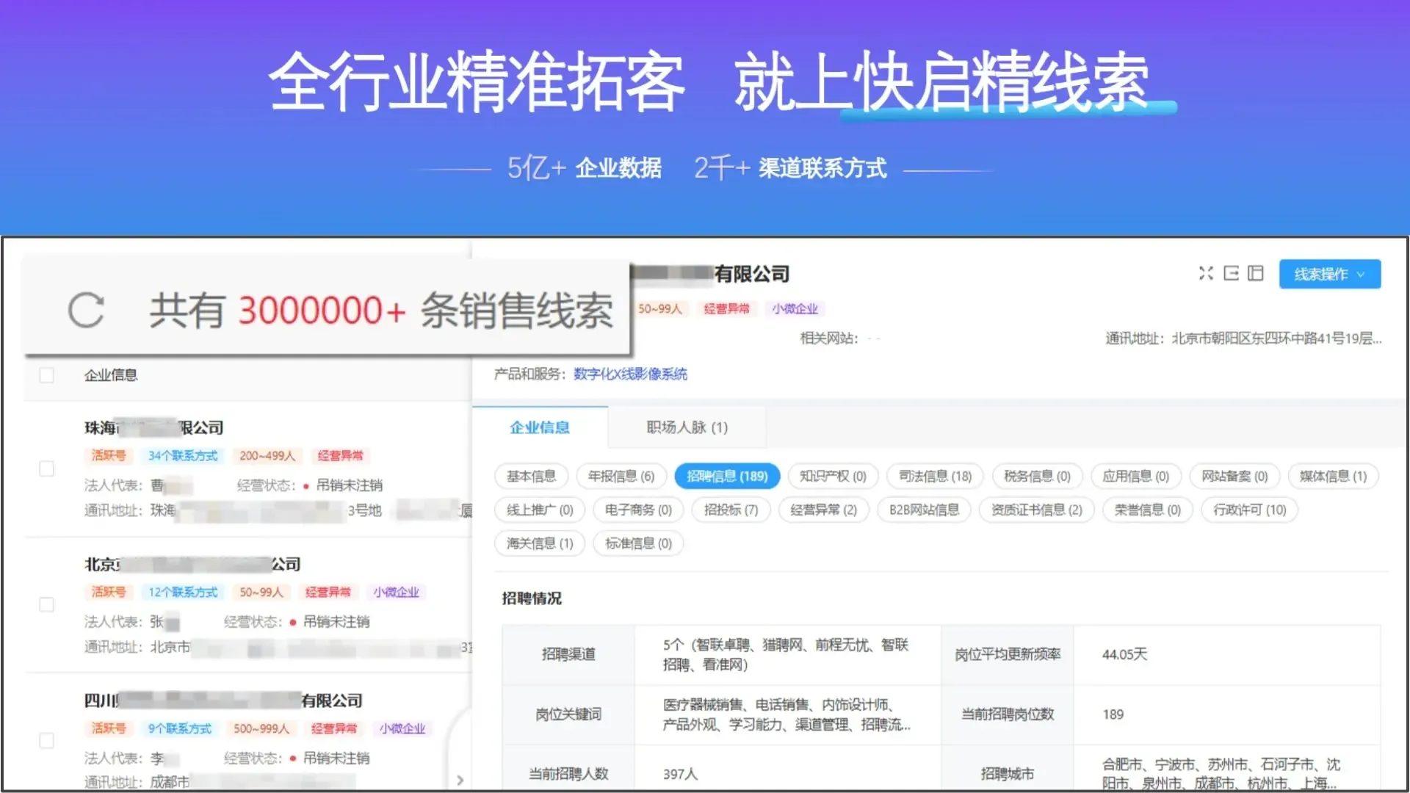Click the 9个联系方式 tag
Screen dimensions: 1410x793
tap(179, 728)
